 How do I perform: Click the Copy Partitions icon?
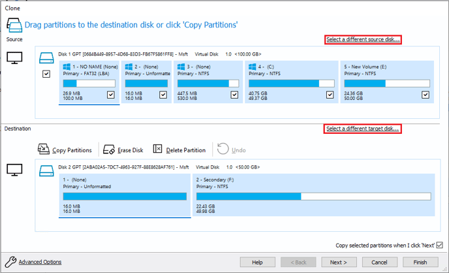(x=44, y=149)
